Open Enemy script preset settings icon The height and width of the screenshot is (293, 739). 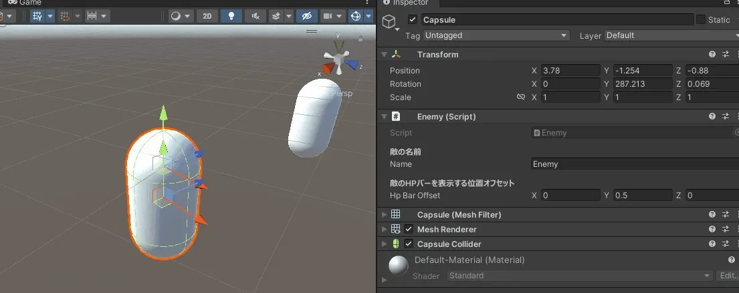(x=726, y=117)
